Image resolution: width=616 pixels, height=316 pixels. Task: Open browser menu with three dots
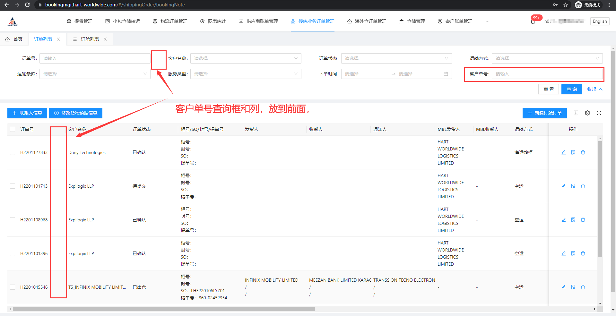pos(609,5)
